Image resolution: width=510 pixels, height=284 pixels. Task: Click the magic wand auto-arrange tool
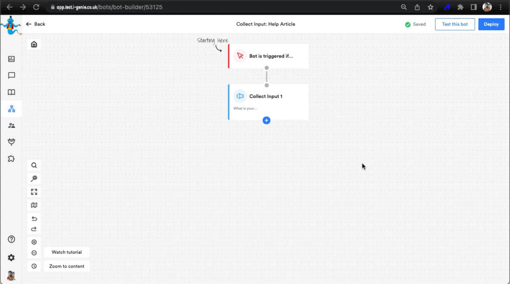point(34,179)
